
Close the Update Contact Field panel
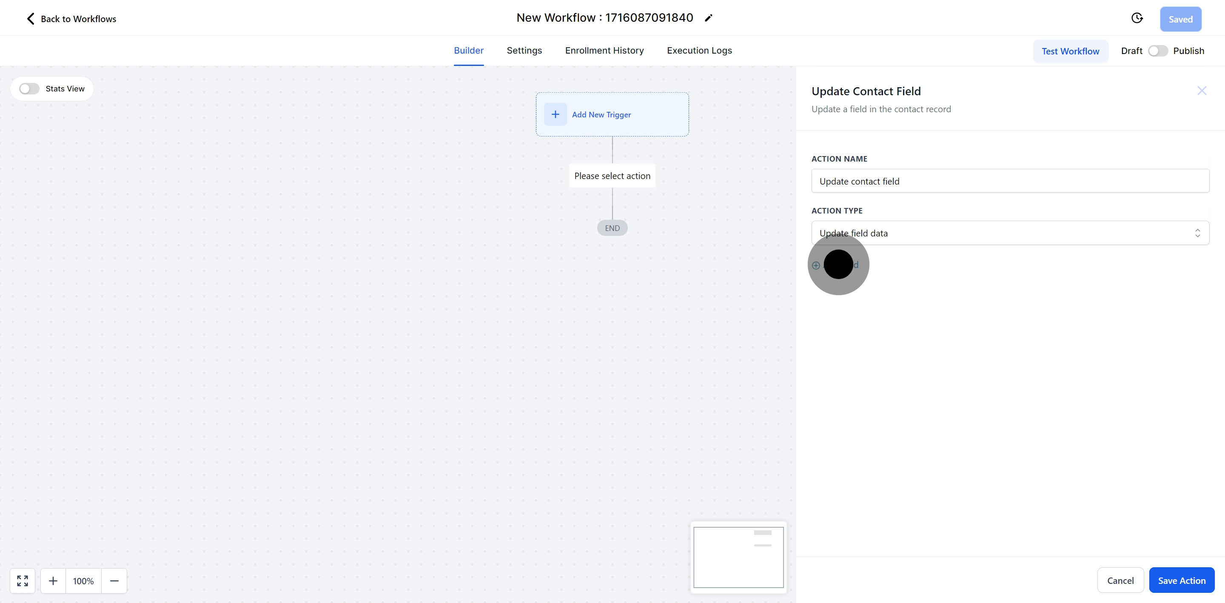(1202, 91)
